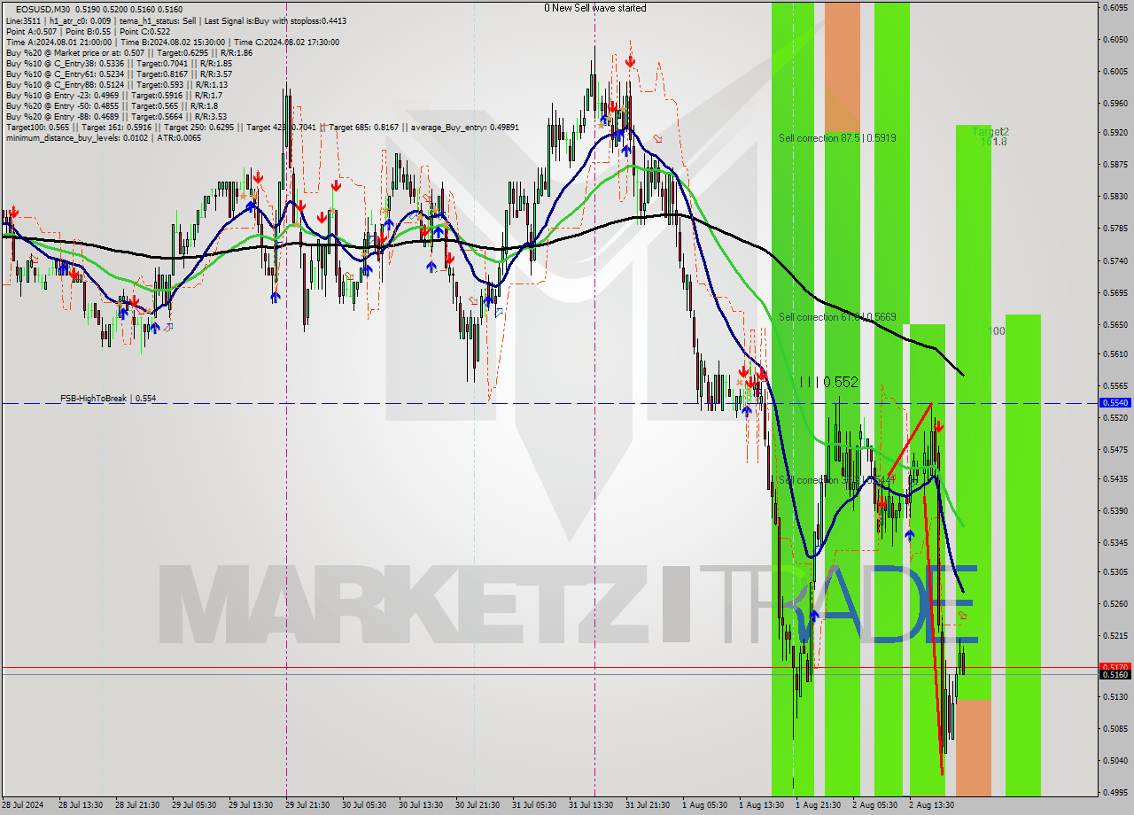Select the 'Buy %10 @ C_Entry88: 0.5124' line
Image resolution: width=1134 pixels, height=815 pixels.
pos(117,84)
